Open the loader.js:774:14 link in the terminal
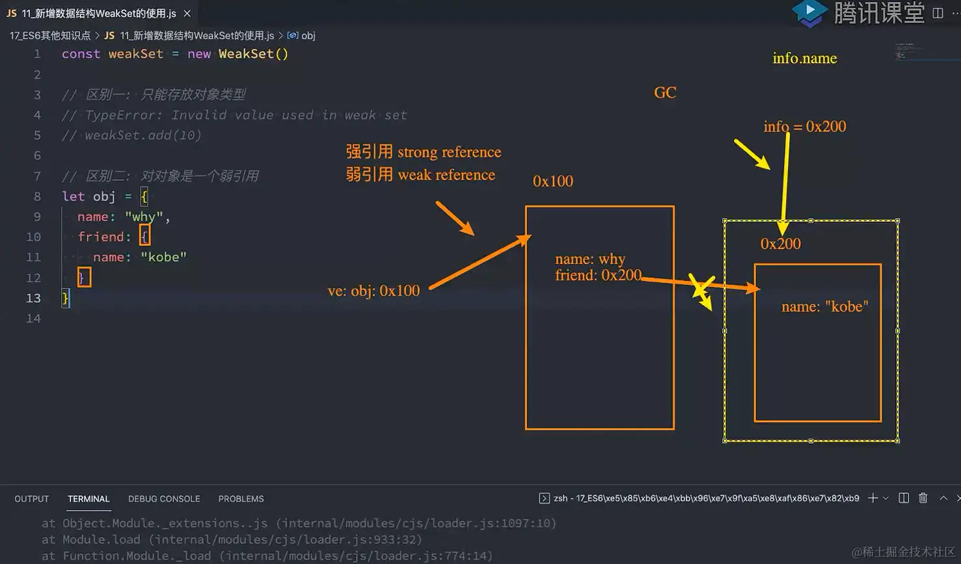The image size is (961, 564). (356, 556)
